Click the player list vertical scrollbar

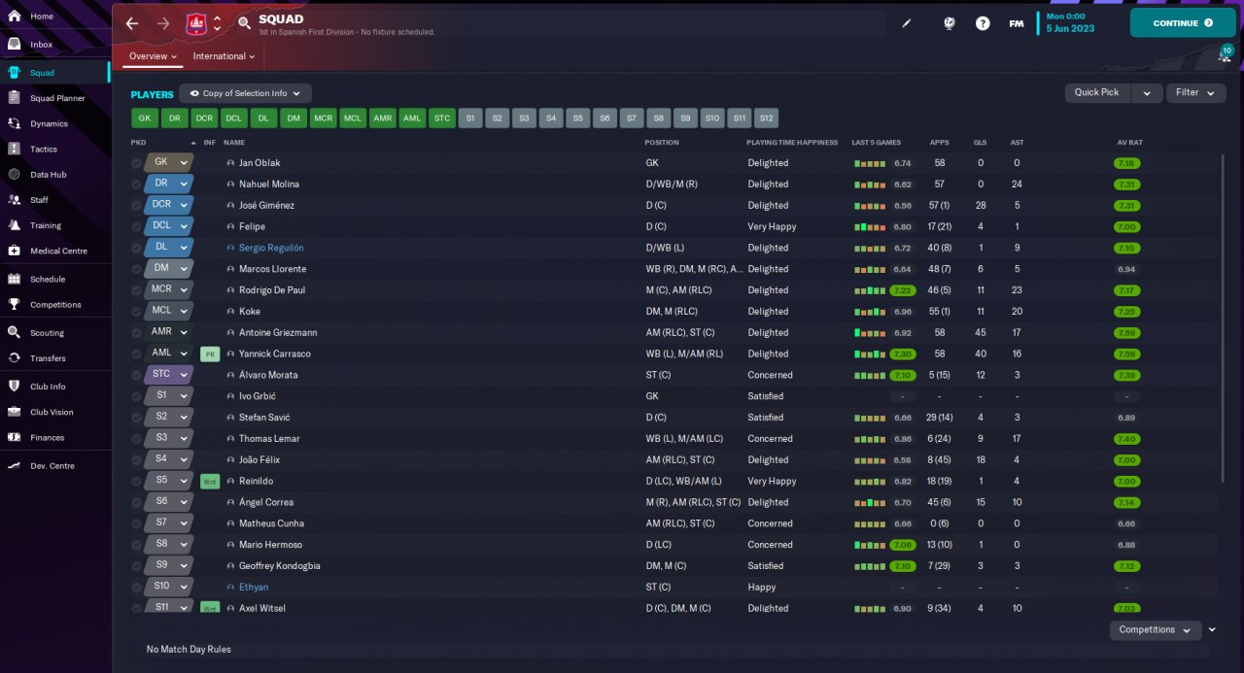(1223, 319)
